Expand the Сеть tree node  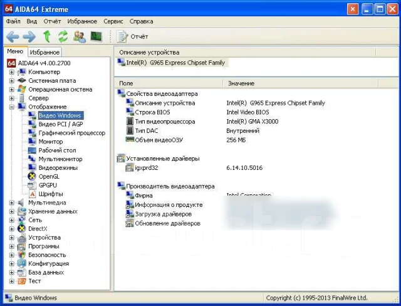[11, 220]
